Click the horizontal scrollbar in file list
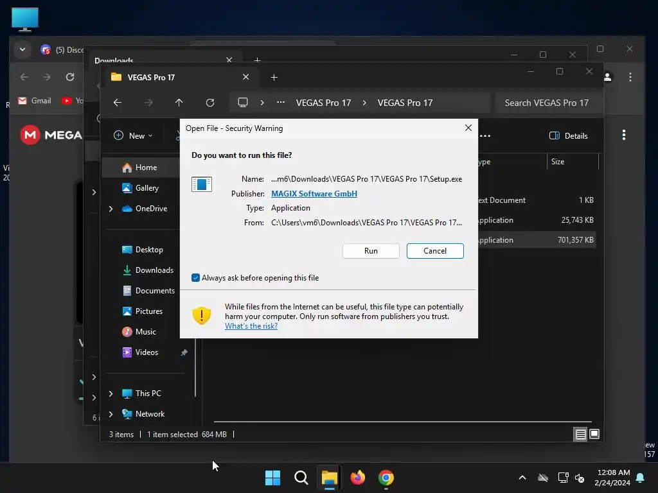 tap(402, 421)
